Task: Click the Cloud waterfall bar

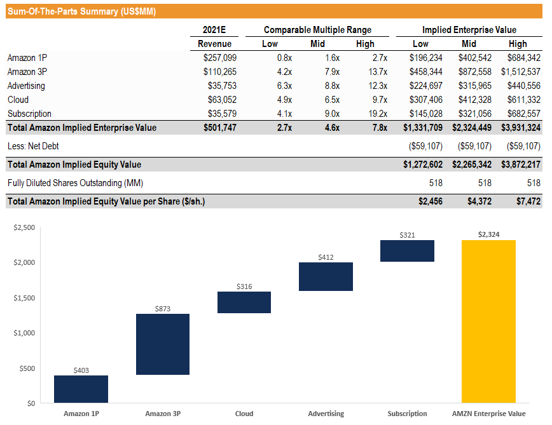Action: coord(244,302)
